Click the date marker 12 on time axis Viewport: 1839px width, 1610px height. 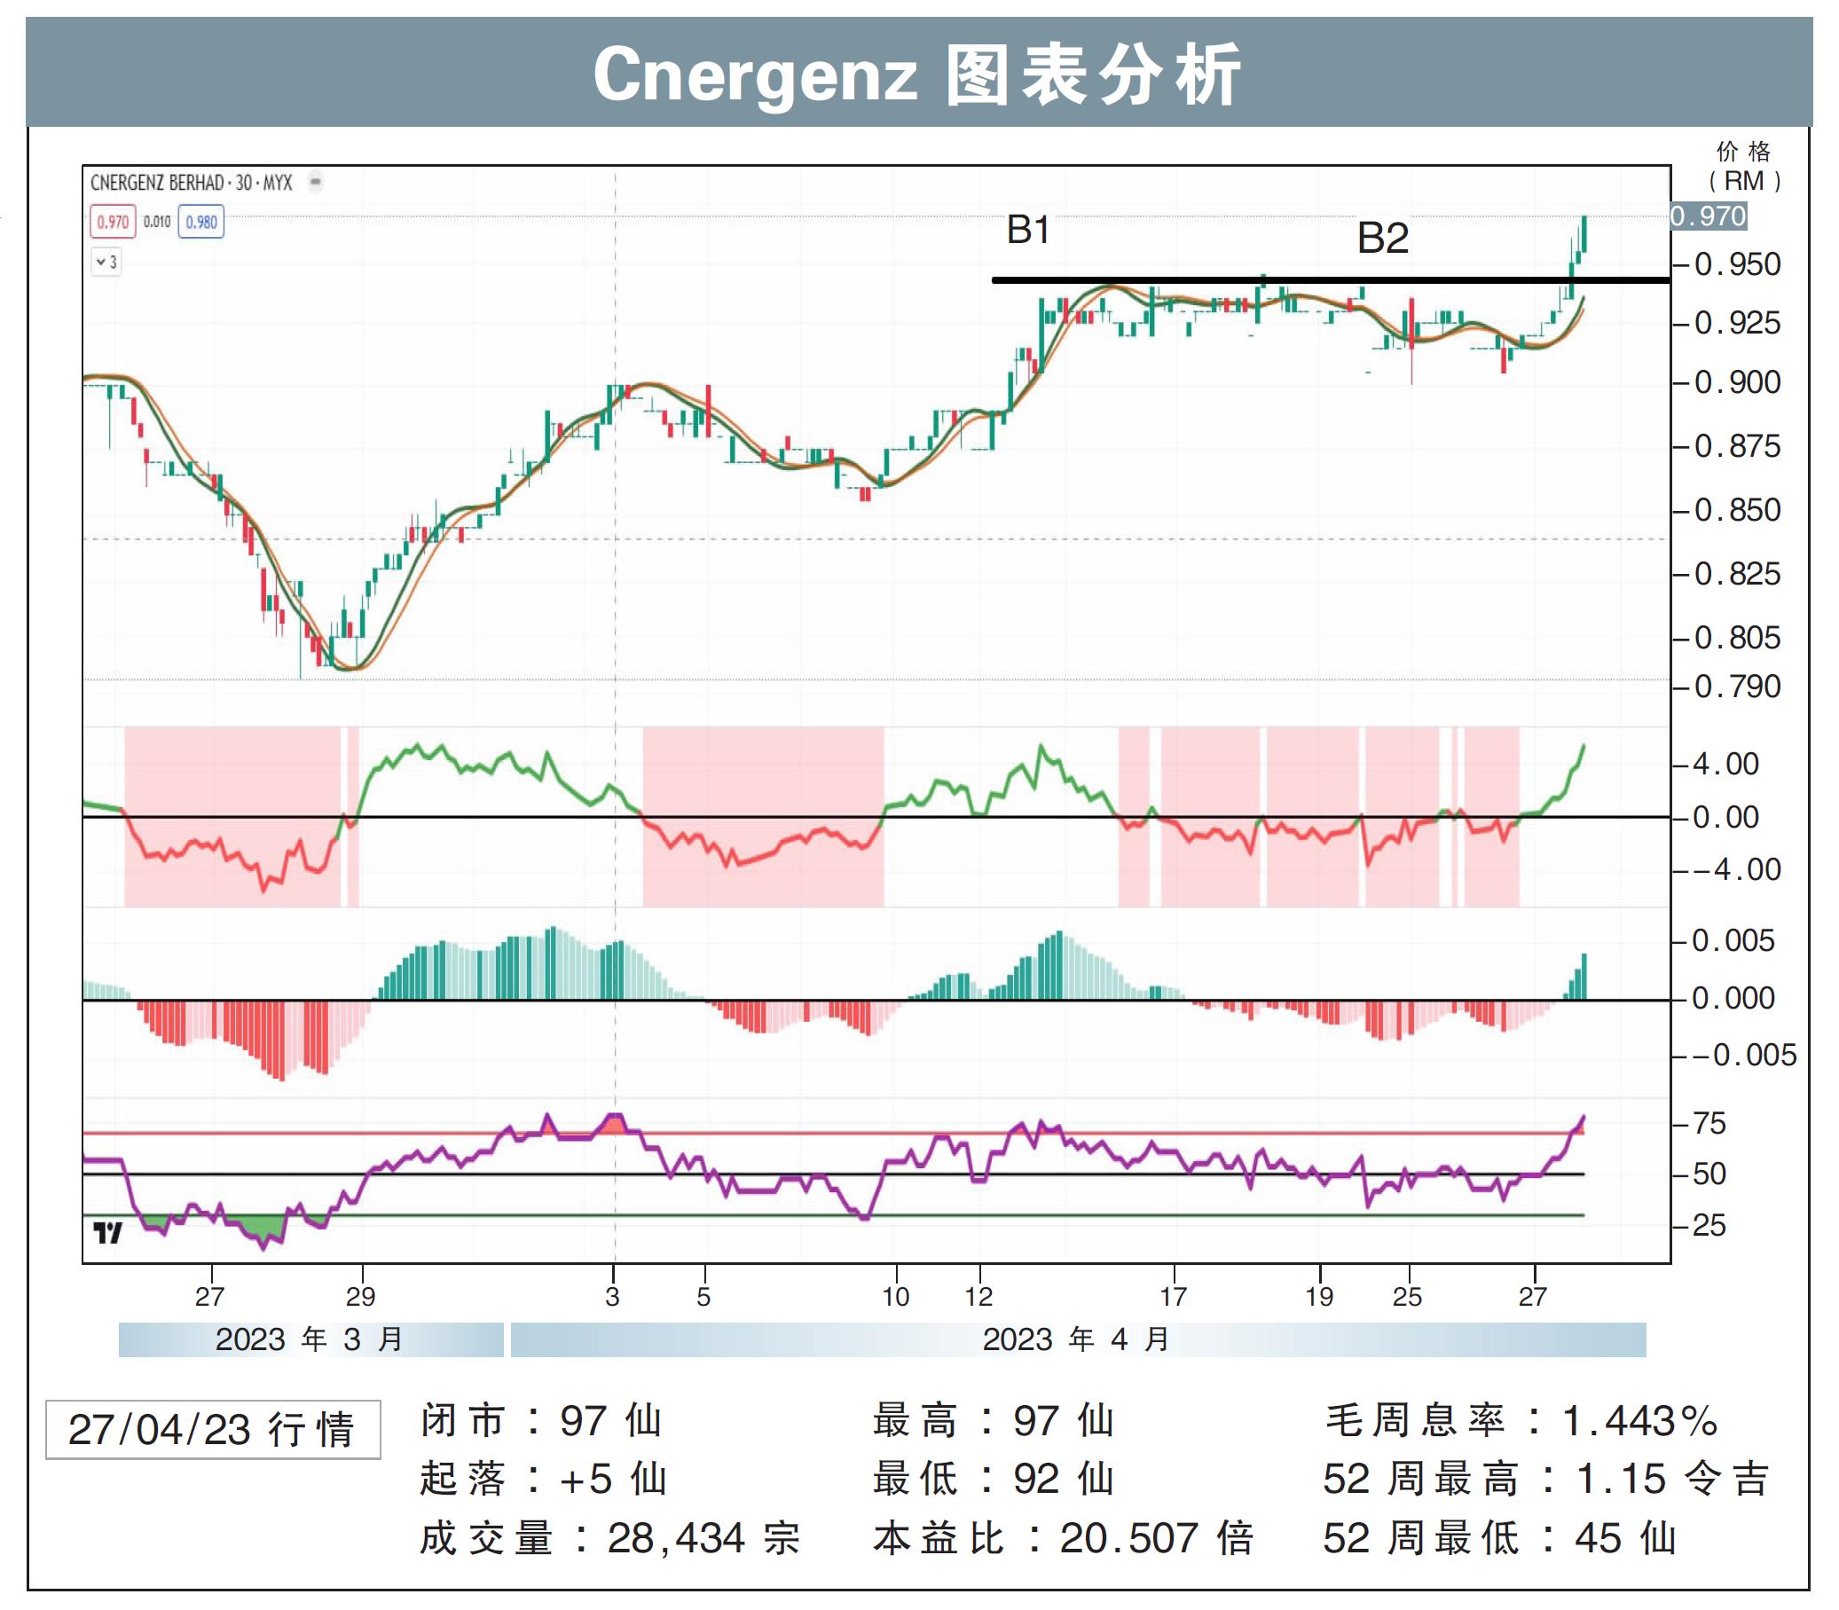[979, 1297]
